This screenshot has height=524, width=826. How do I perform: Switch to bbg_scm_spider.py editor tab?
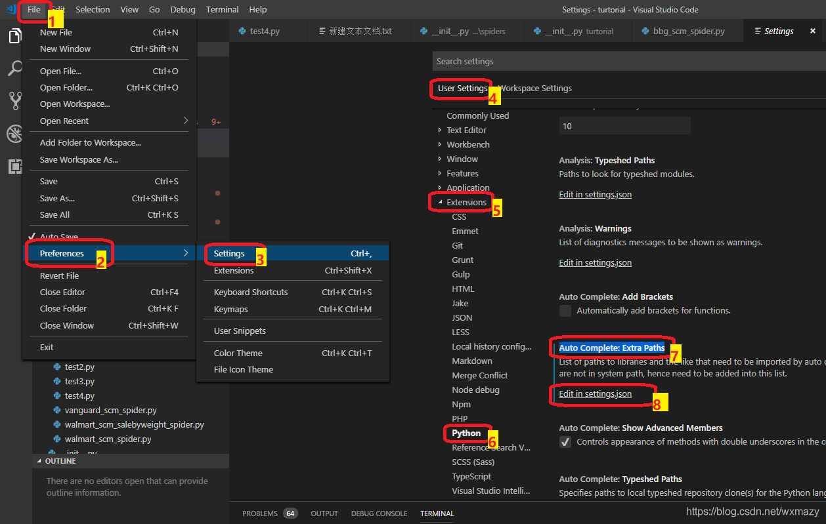688,31
